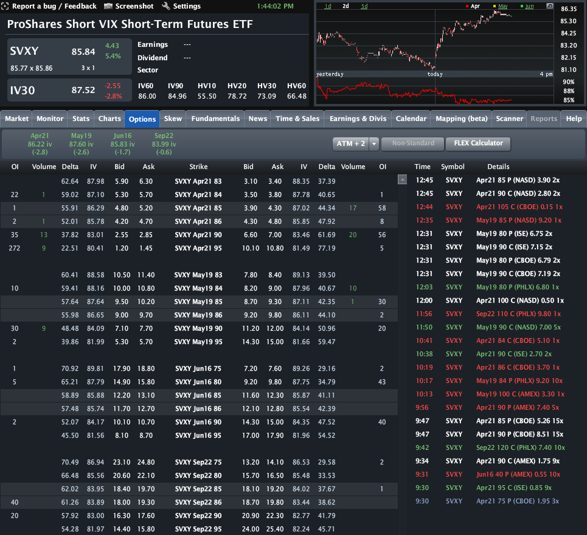The height and width of the screenshot is (535, 587).
Task: Go to the Skew tab
Action: pyautogui.click(x=173, y=119)
